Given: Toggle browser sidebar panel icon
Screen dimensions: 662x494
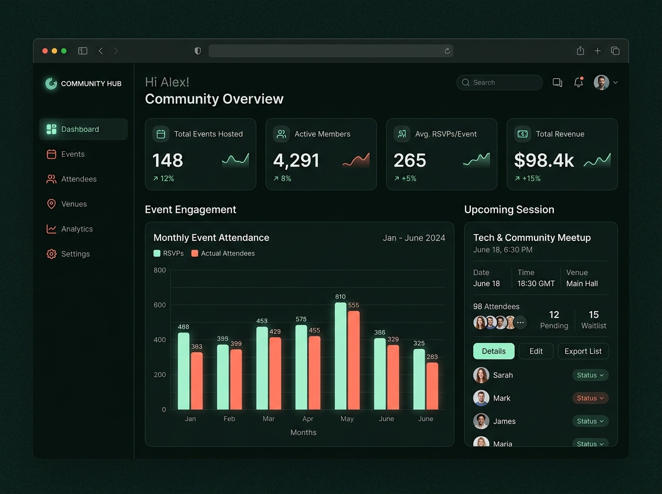Looking at the screenshot, I should [x=83, y=51].
